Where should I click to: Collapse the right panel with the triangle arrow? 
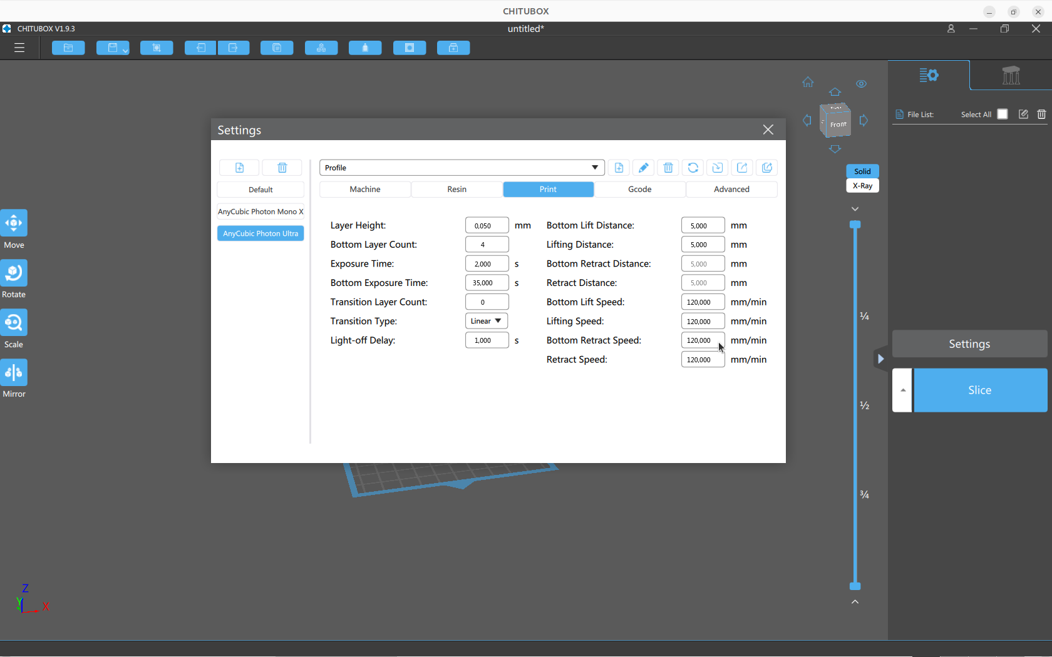click(880, 359)
